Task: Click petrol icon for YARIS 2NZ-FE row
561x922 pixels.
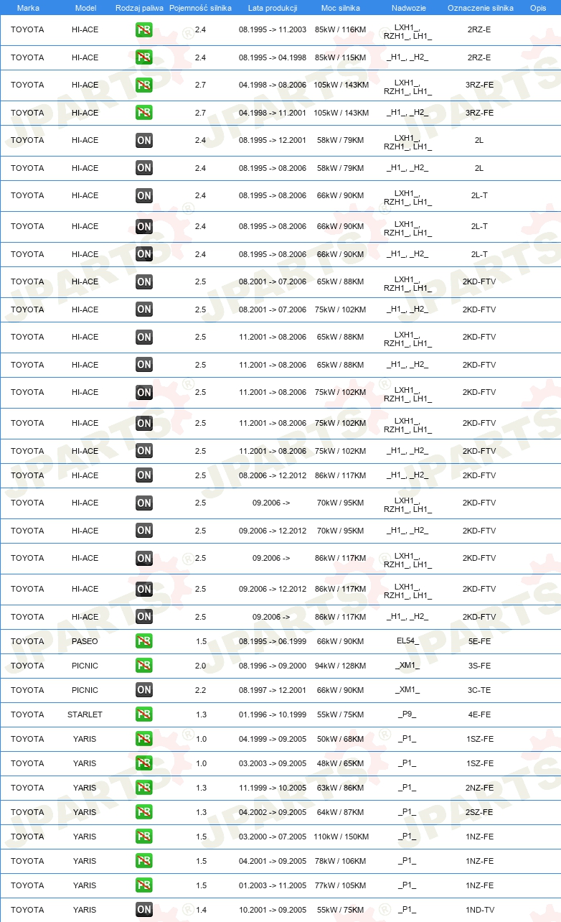Action: pyautogui.click(x=144, y=788)
